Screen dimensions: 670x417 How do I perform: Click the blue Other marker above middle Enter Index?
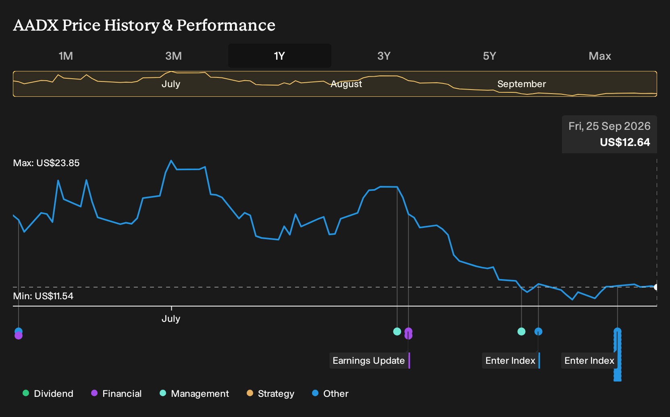[x=538, y=332]
